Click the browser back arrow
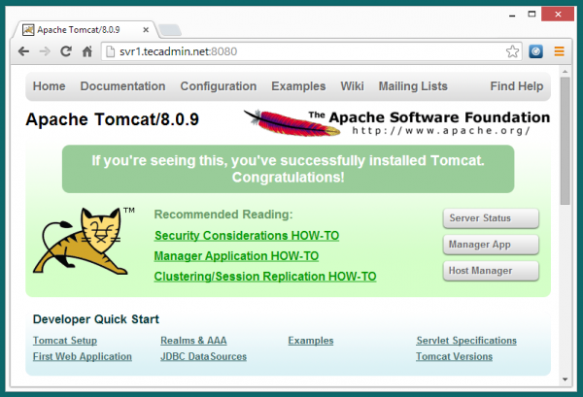Screen dimensions: 583x397 pos(23,50)
